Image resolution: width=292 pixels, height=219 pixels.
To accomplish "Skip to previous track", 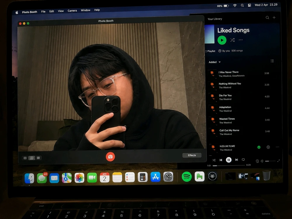I will [221, 160].
